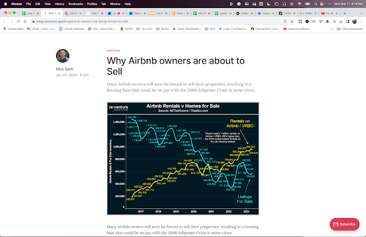The height and width of the screenshot is (237, 366).
Task: Open the Airbnb Rentals v Homes chart image
Action: click(x=183, y=159)
